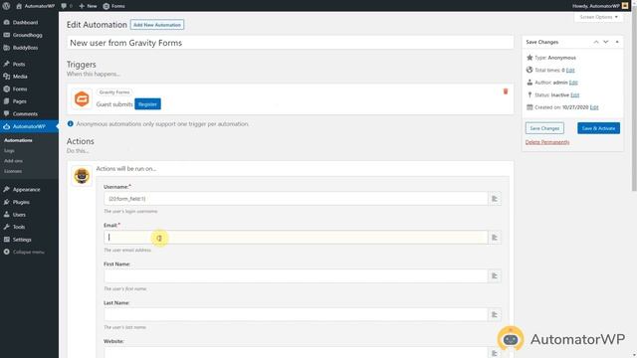Open Pages in sidebar
Image resolution: width=637 pixels, height=358 pixels.
(20, 101)
